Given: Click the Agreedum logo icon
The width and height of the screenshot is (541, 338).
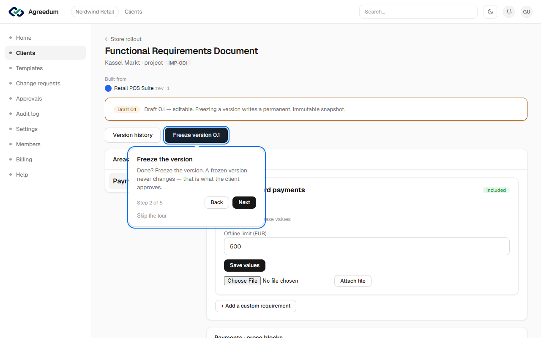Looking at the screenshot, I should 16,12.
